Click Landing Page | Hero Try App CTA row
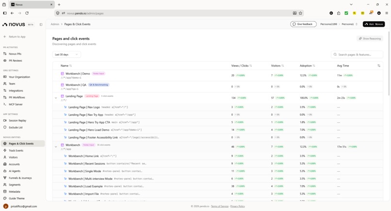The image size is (391, 211). pos(218,122)
